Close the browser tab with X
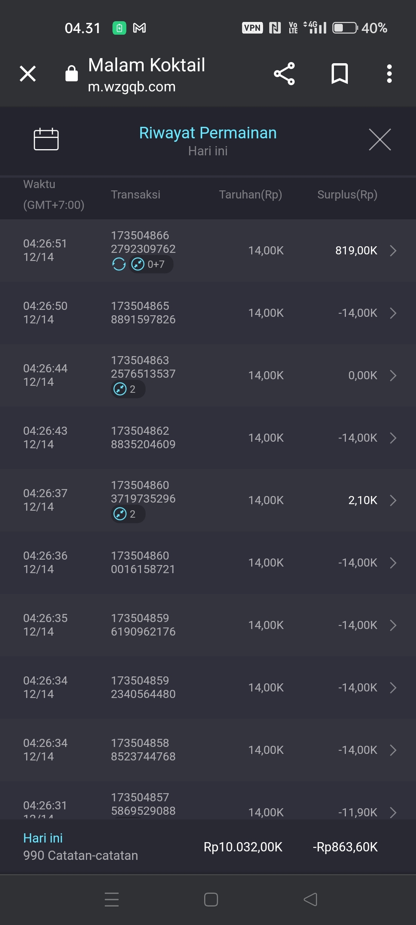Viewport: 416px width, 925px height. (28, 74)
